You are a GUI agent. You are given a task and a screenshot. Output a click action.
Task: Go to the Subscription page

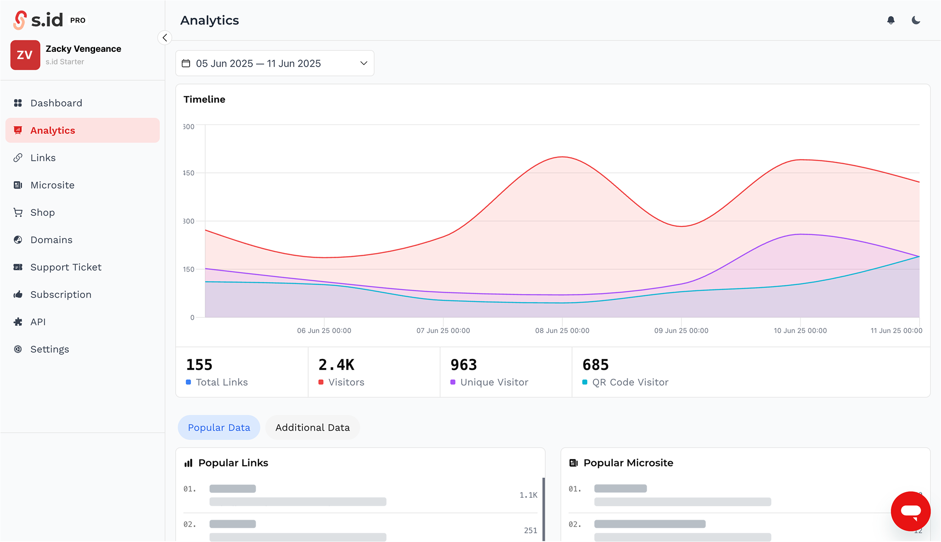[x=60, y=294]
